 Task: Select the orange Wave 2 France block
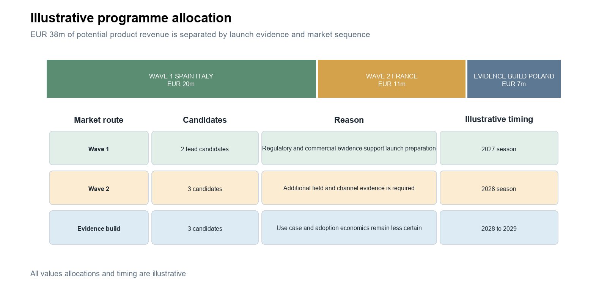click(x=392, y=79)
